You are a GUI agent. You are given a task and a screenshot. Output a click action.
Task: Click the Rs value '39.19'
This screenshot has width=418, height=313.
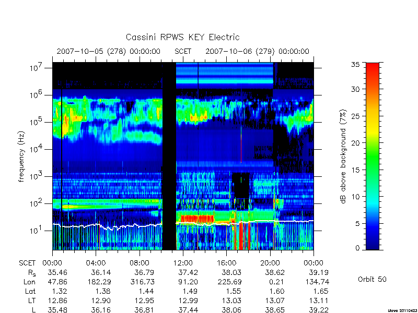click(318, 272)
